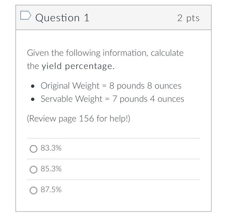Select the 83.3% radio button
Screen dimensions: 227x220
tap(33, 149)
